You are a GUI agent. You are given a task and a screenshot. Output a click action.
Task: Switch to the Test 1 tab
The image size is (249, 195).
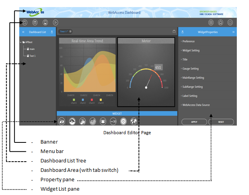click(64, 31)
